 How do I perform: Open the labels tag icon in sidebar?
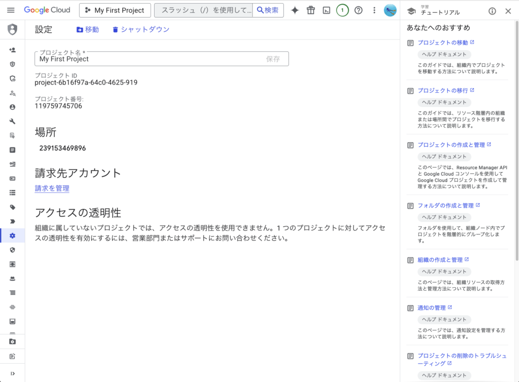(x=12, y=207)
